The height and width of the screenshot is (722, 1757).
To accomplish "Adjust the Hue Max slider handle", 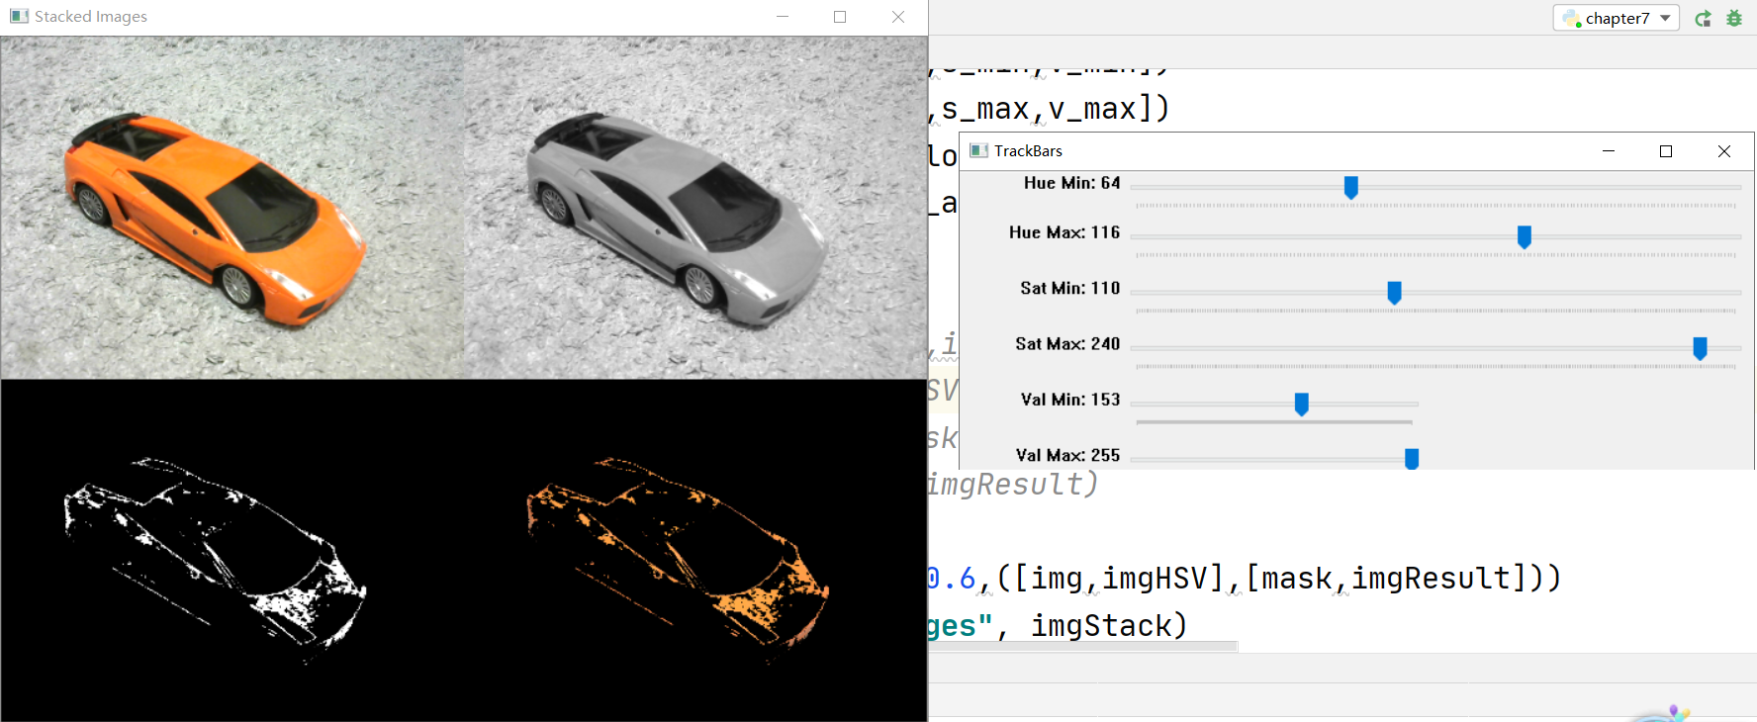I will (x=1525, y=236).
